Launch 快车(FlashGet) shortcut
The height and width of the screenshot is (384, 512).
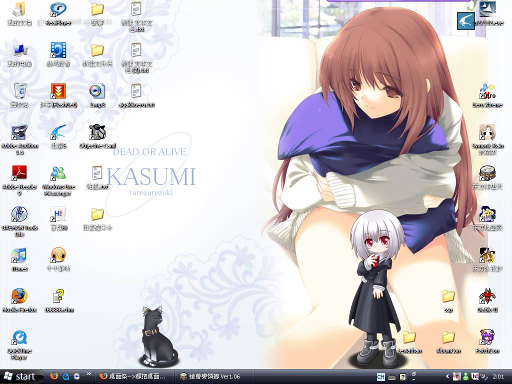coord(58,95)
